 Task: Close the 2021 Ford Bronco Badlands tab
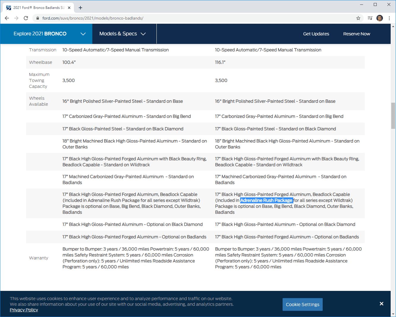click(69, 8)
